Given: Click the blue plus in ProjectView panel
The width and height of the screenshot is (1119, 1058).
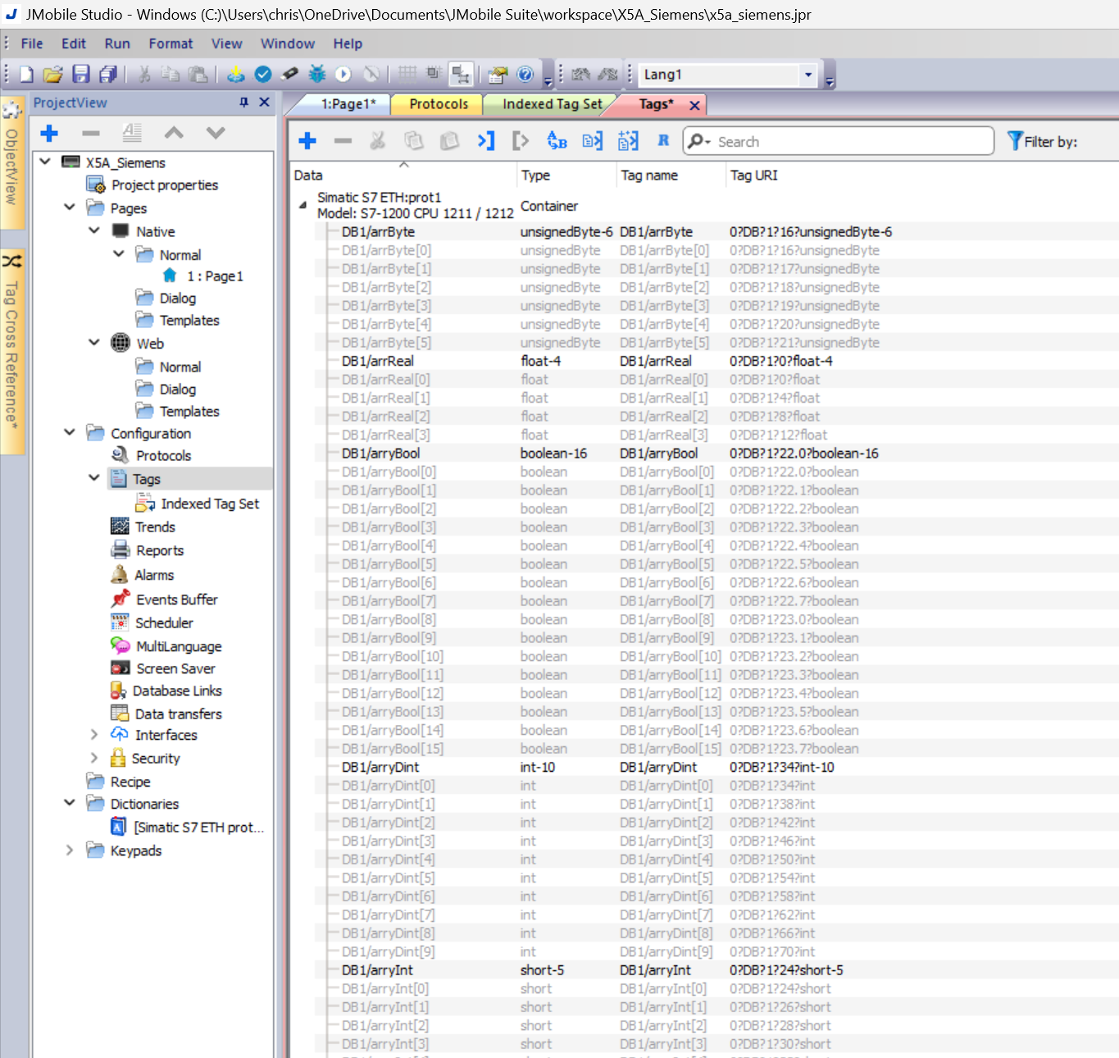Looking at the screenshot, I should pos(49,133).
